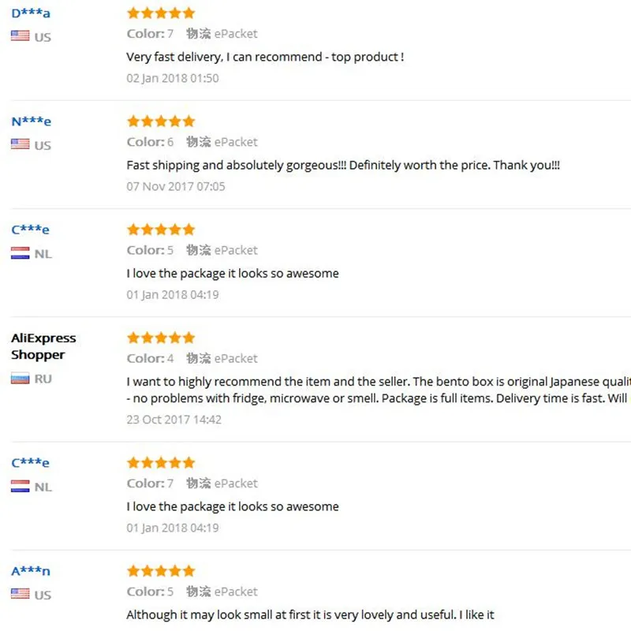The image size is (631, 631).
Task: Click the 'Although it may look small' review
Action: pyautogui.click(x=310, y=614)
